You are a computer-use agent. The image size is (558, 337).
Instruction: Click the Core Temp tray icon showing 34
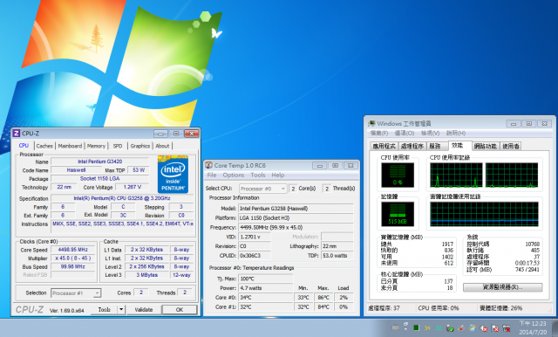[x=427, y=327]
